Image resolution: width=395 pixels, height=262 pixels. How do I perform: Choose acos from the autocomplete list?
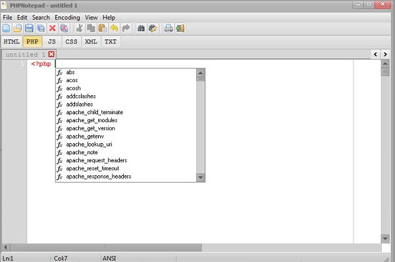tap(126, 80)
